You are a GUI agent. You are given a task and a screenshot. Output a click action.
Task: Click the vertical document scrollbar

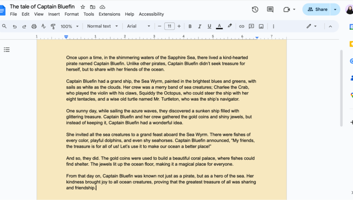(341, 88)
